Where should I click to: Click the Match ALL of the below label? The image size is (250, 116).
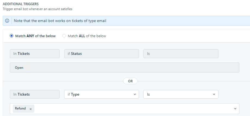[87, 36]
